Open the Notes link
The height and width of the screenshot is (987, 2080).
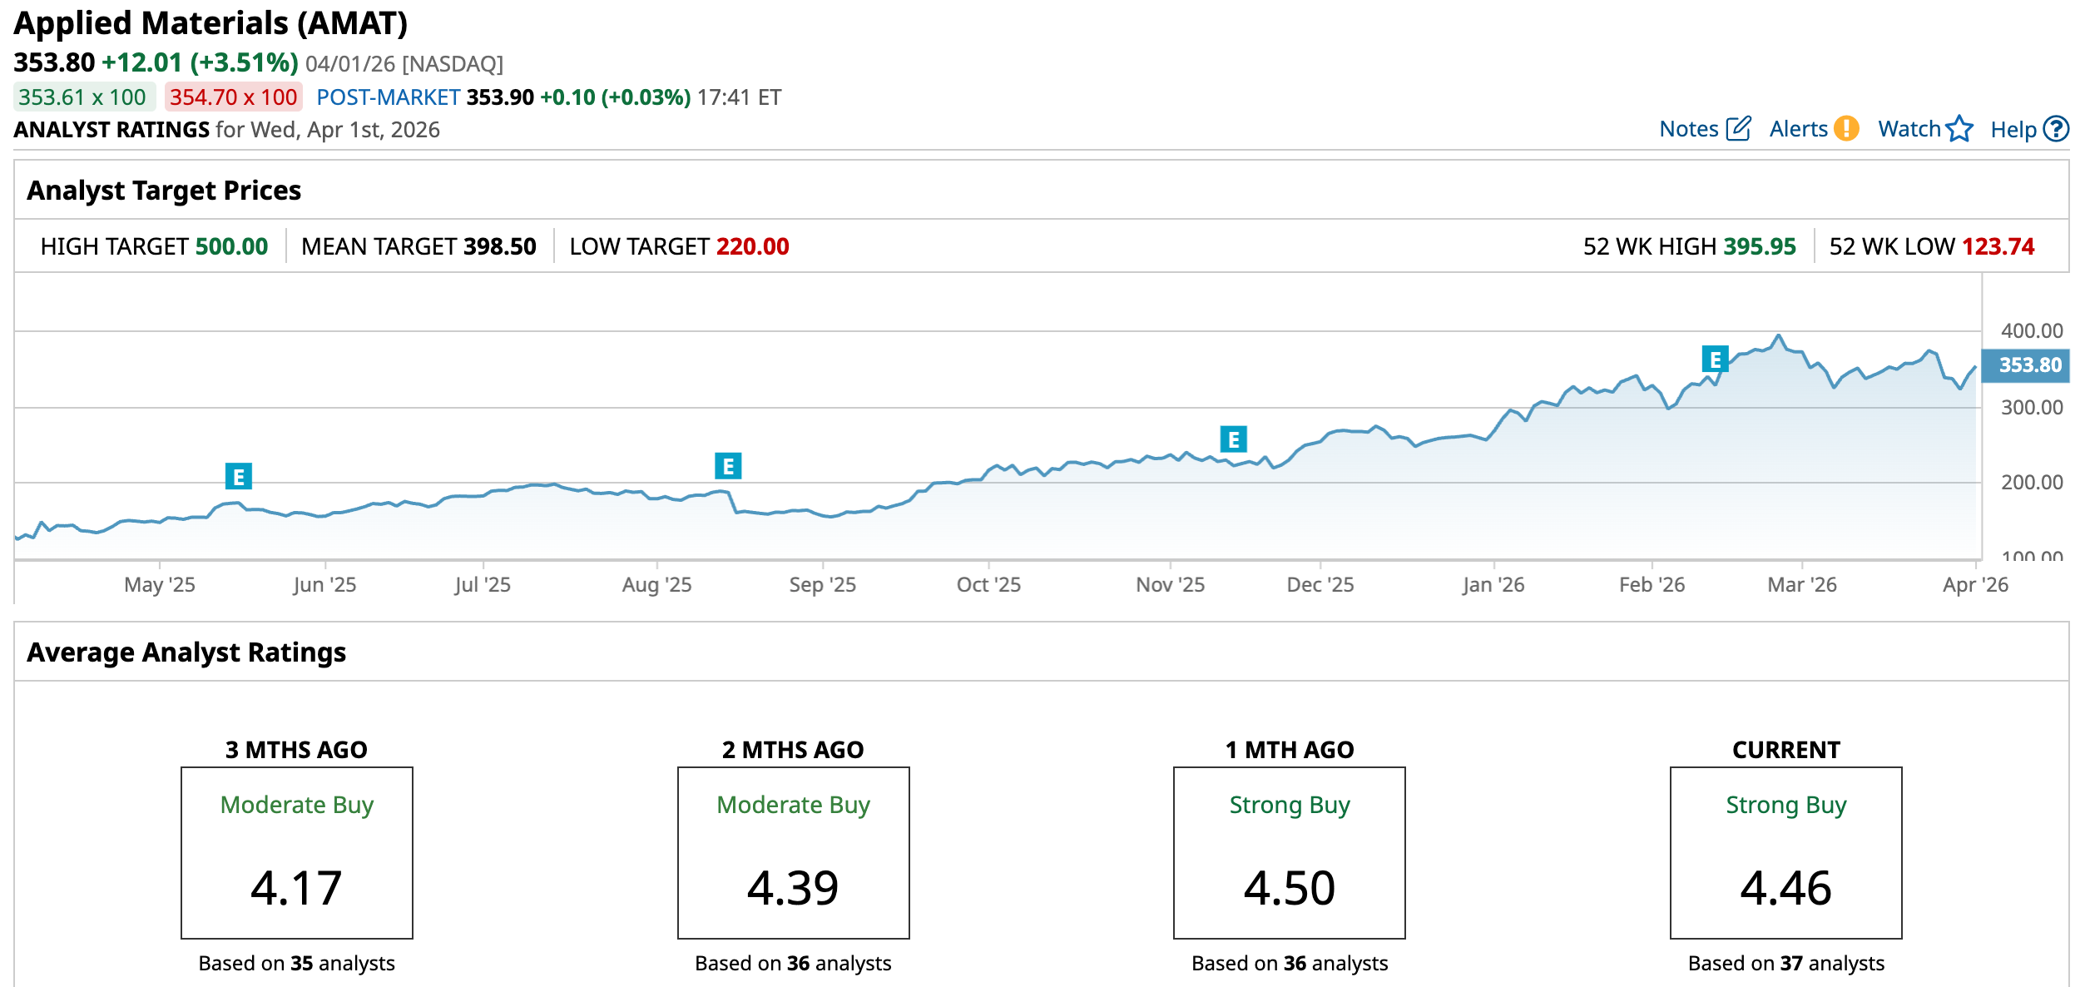pos(1688,129)
